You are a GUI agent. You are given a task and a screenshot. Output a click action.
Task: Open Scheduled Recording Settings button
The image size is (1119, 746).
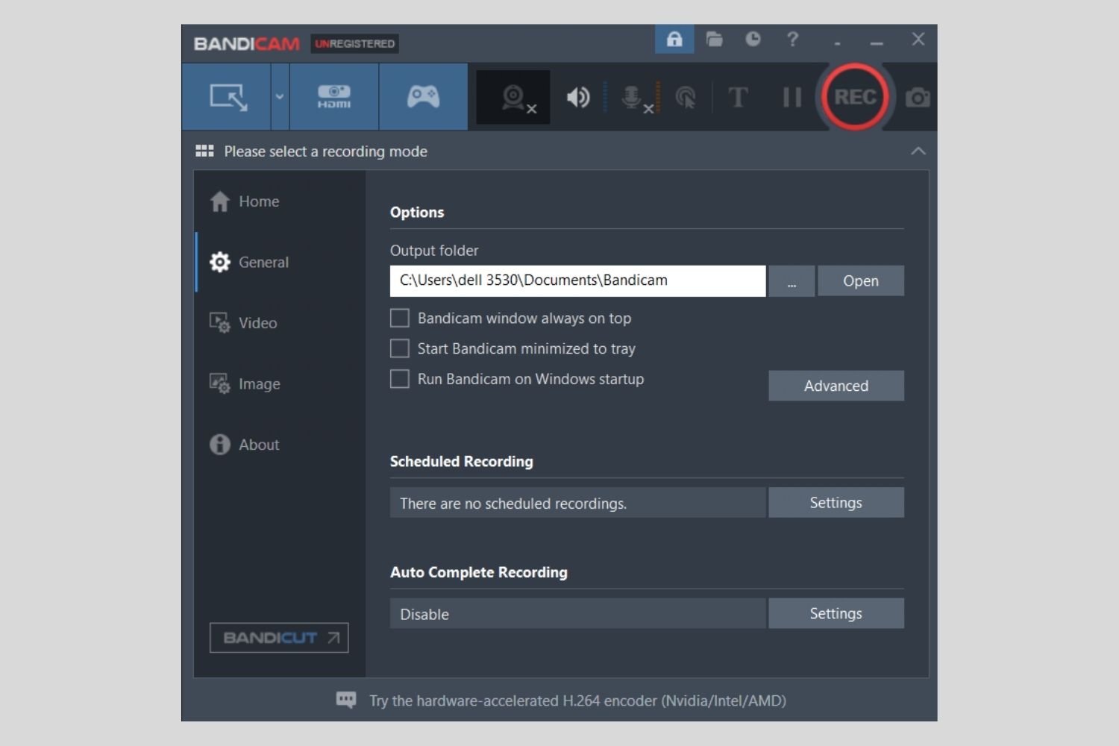[x=836, y=503]
